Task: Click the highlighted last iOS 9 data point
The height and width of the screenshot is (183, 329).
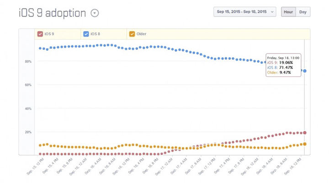Action: pyautogui.click(x=305, y=133)
